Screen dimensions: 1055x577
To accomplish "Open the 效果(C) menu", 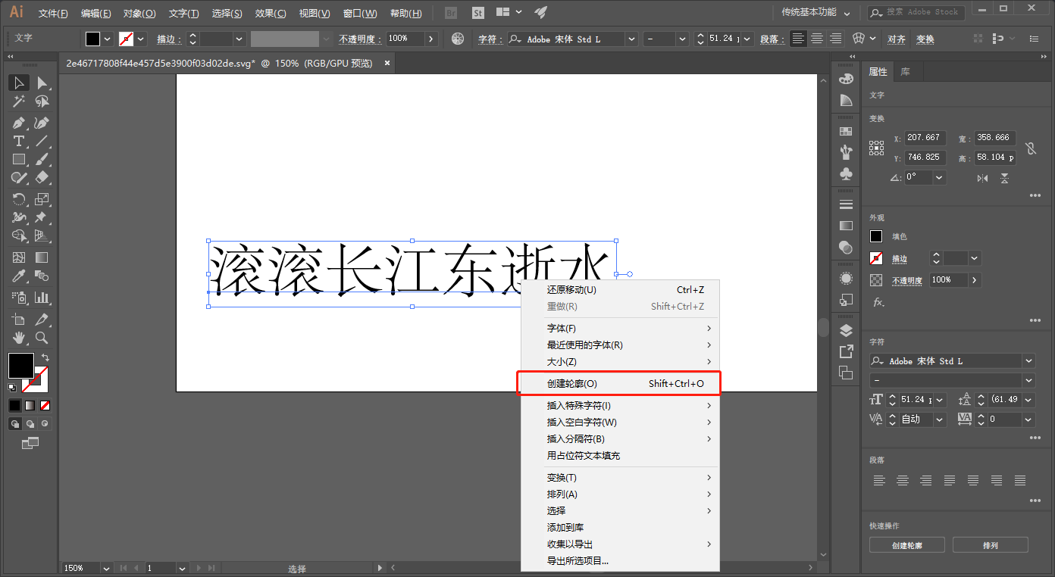I will tap(271, 13).
